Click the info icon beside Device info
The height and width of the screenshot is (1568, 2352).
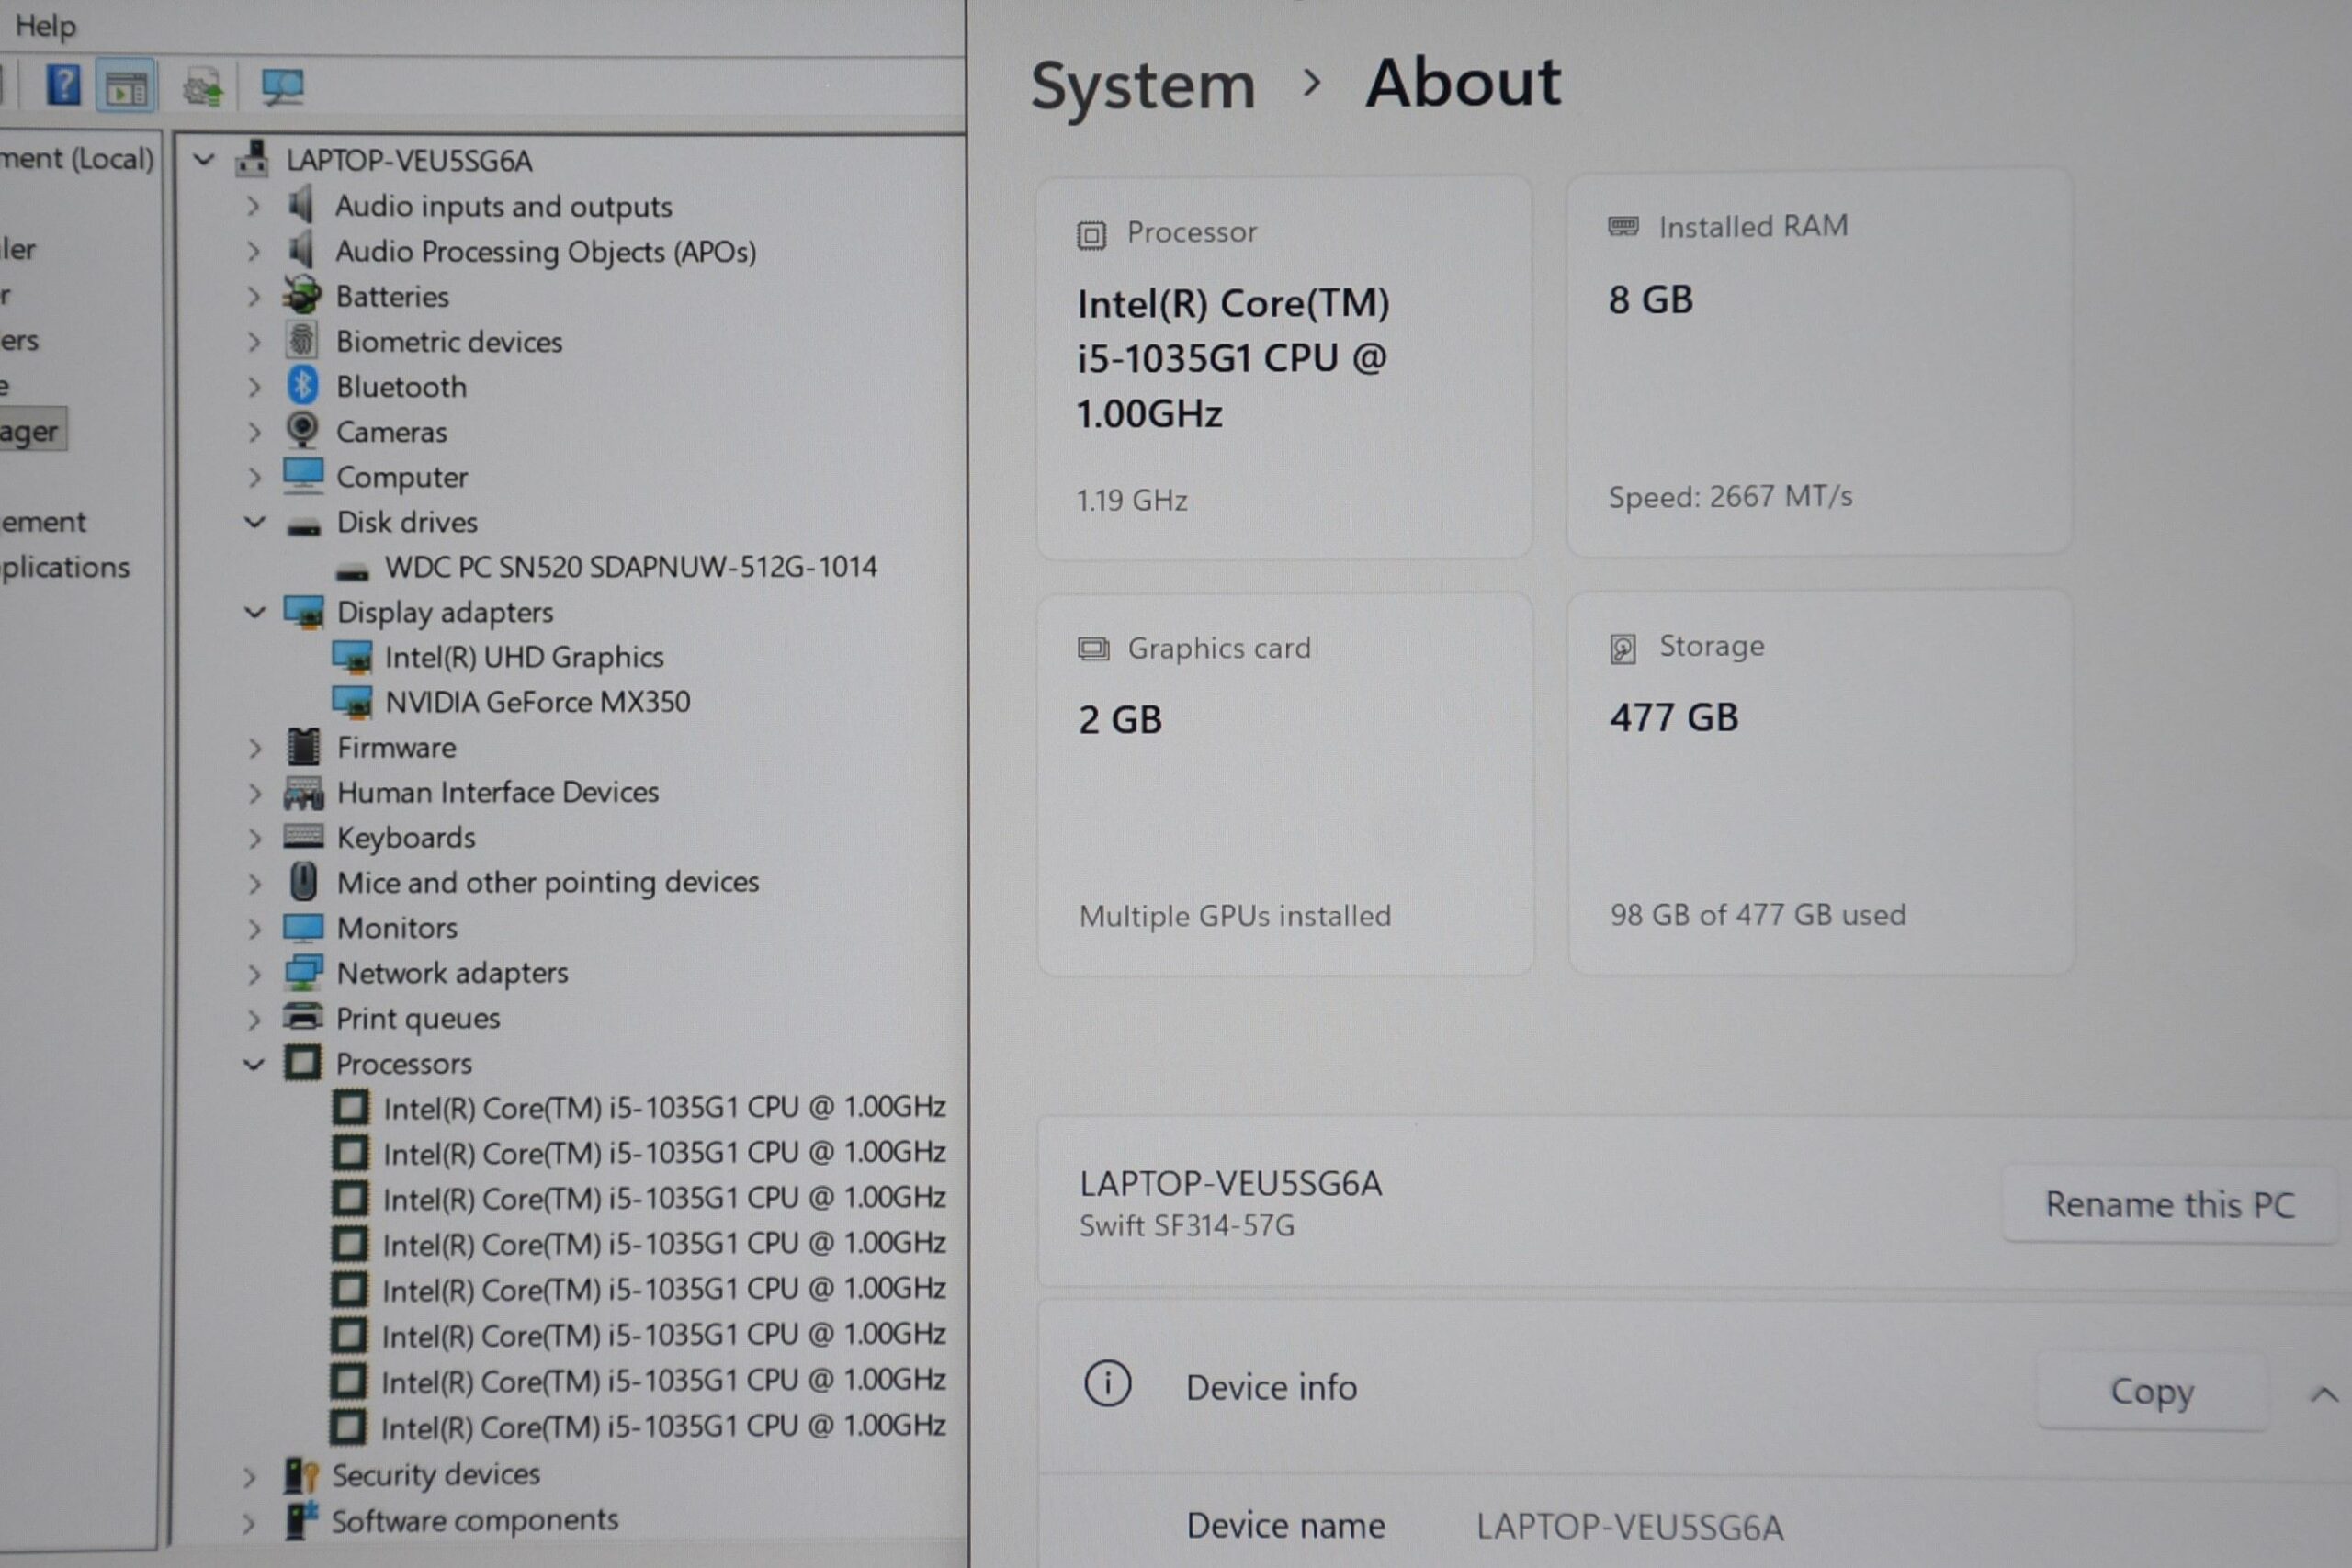[1107, 1385]
